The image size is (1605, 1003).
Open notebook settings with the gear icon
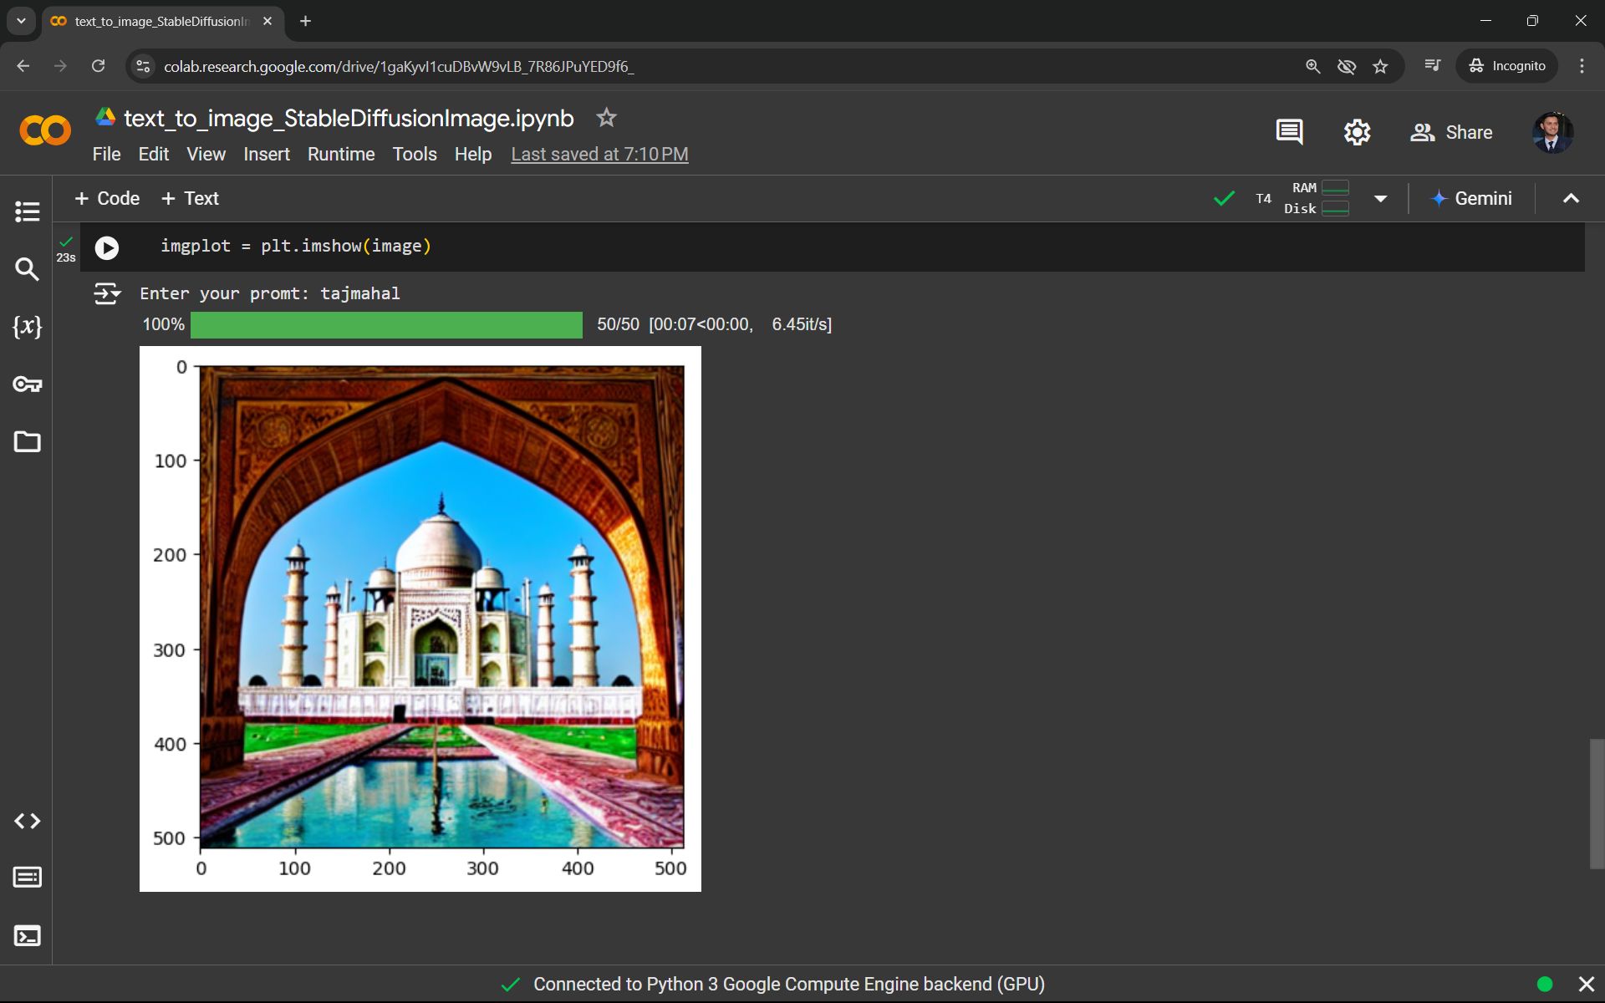[x=1356, y=131]
